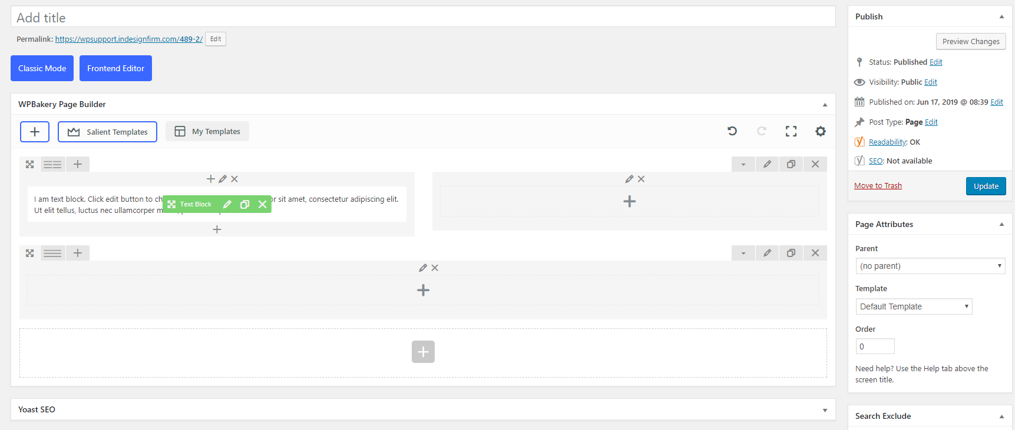The height and width of the screenshot is (430, 1015).
Task: Collapse first row using toggle arrow
Action: tap(743, 164)
